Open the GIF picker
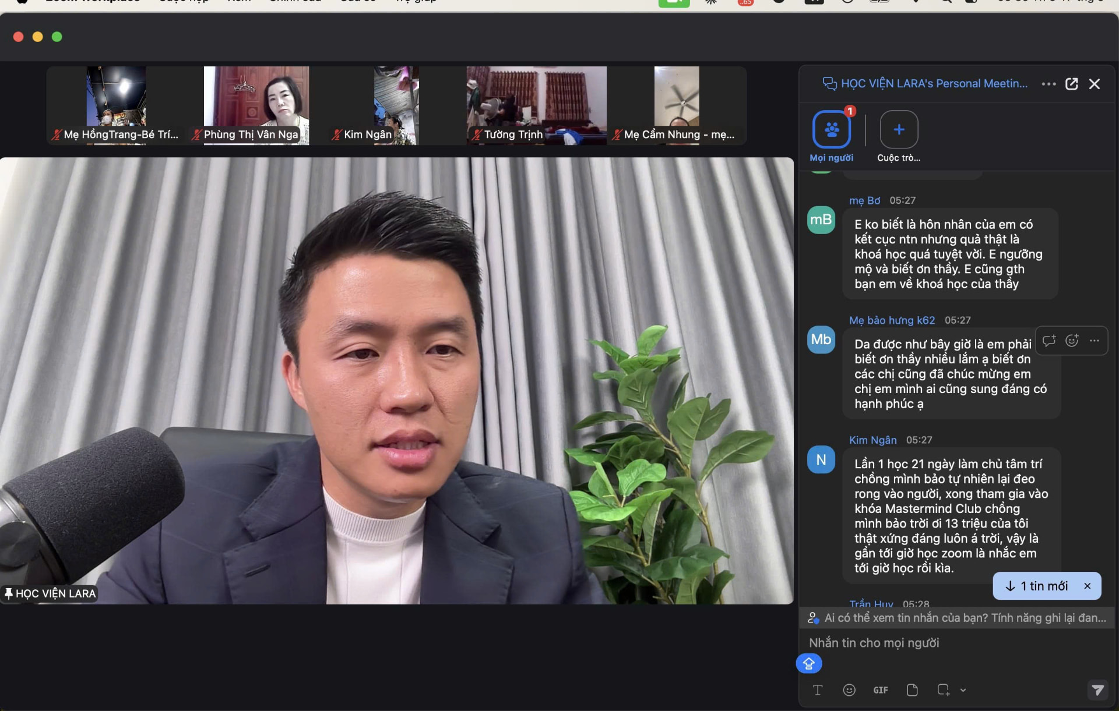 click(x=881, y=690)
